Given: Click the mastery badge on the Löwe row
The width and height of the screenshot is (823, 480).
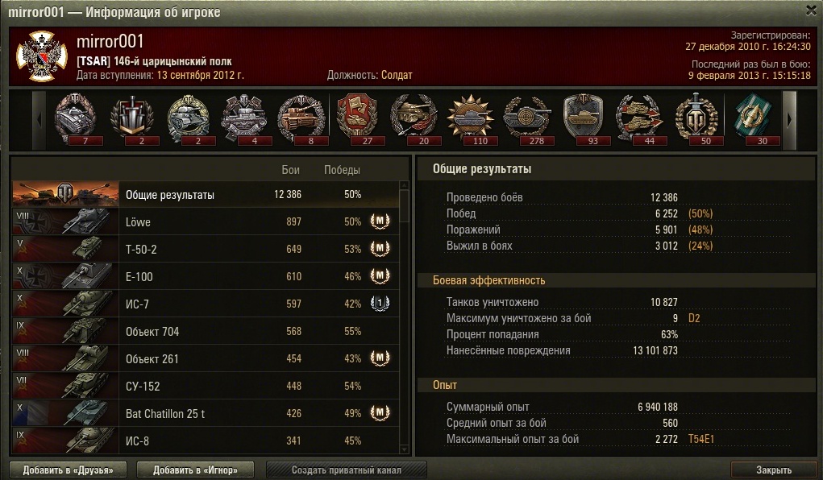Looking at the screenshot, I should tap(380, 221).
